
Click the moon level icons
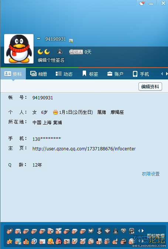(44, 52)
